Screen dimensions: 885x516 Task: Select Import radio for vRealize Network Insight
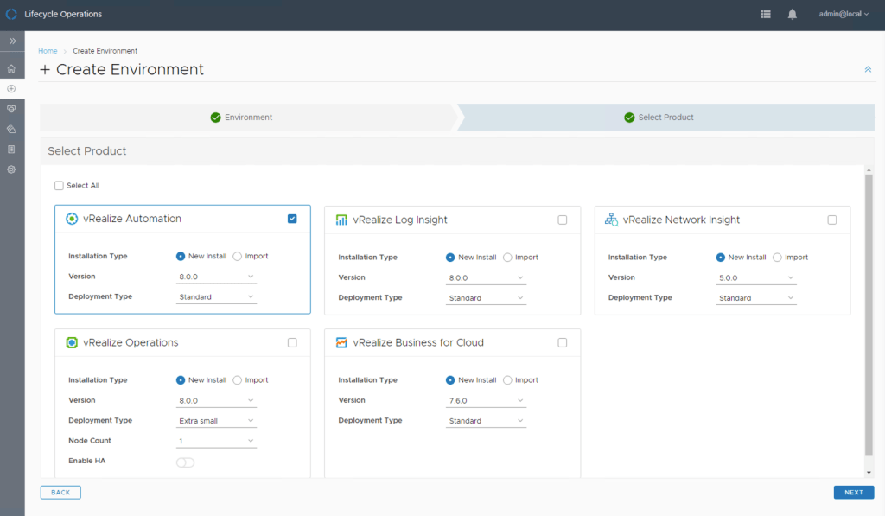pos(777,258)
